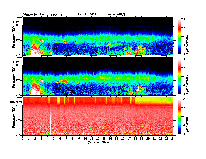Select the "dD/dt" panel label
Image resolution: width=206 pixels, height=159 pixels.
click(x=17, y=62)
